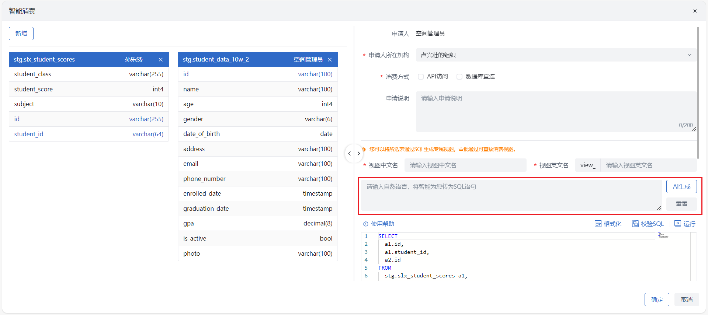
Task: Focus the 申请说明 text area
Action: click(556, 112)
